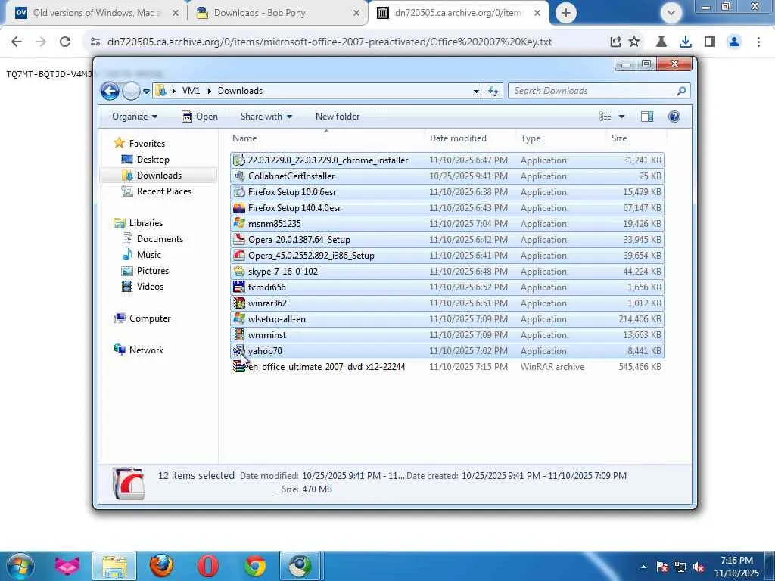The width and height of the screenshot is (775, 581).
Task: Click the Chrome reload page icon
Action: pyautogui.click(x=65, y=42)
